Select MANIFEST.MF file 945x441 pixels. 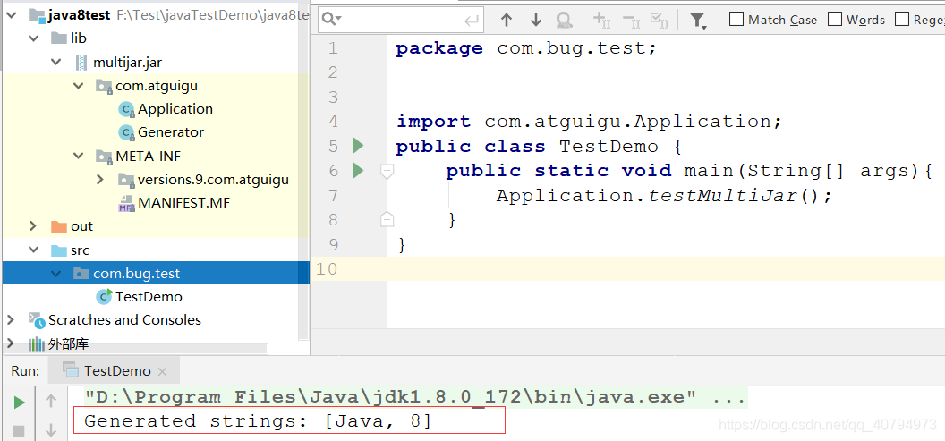coord(183,203)
